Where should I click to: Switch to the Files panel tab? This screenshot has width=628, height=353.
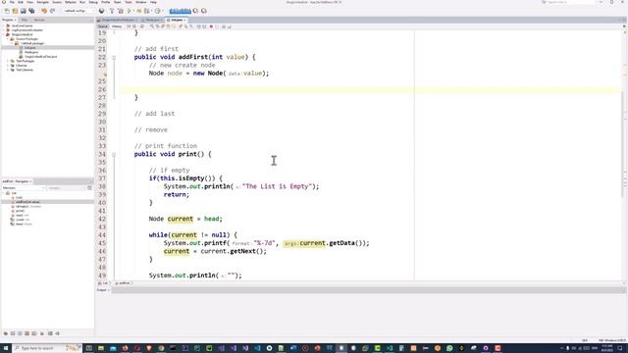pos(25,20)
